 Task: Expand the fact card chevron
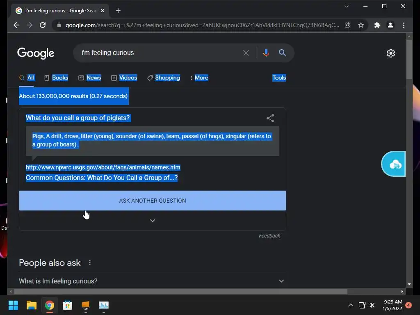point(153,221)
